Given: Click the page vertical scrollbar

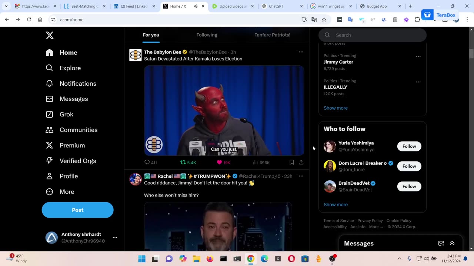Looking at the screenshot, I should (x=471, y=54).
